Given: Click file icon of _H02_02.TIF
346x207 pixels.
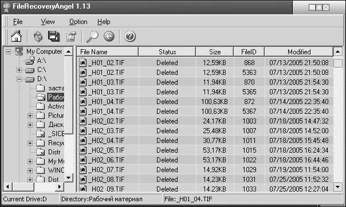Looking at the screenshot, I should tap(82, 121).
